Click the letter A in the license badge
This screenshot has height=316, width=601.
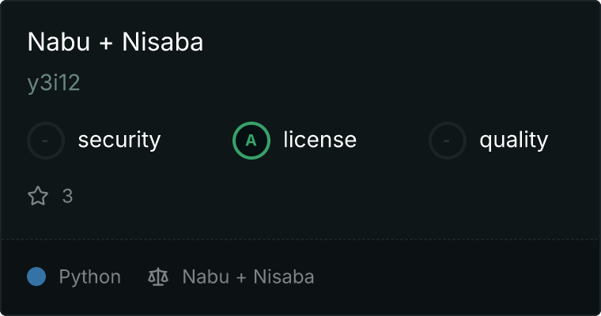pyautogui.click(x=251, y=141)
